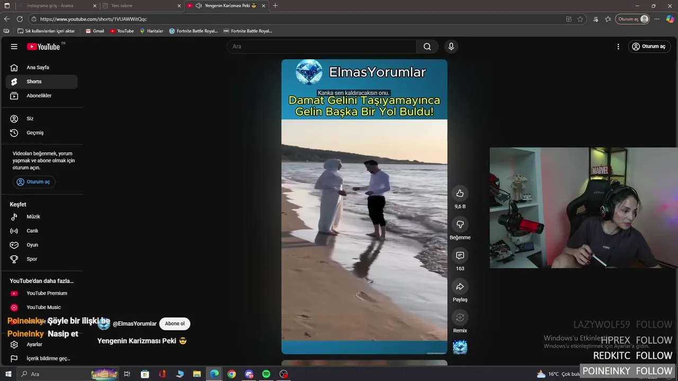678x381 pixels.
Task: Open YouTube Premium link
Action: pyautogui.click(x=41, y=293)
